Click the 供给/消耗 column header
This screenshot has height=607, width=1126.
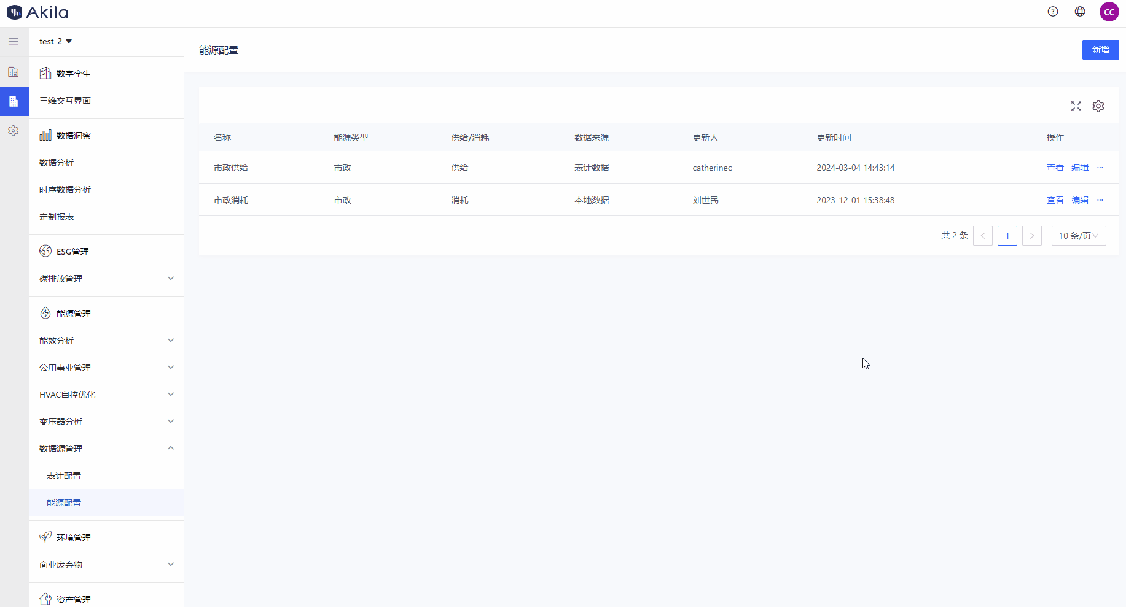pos(470,137)
